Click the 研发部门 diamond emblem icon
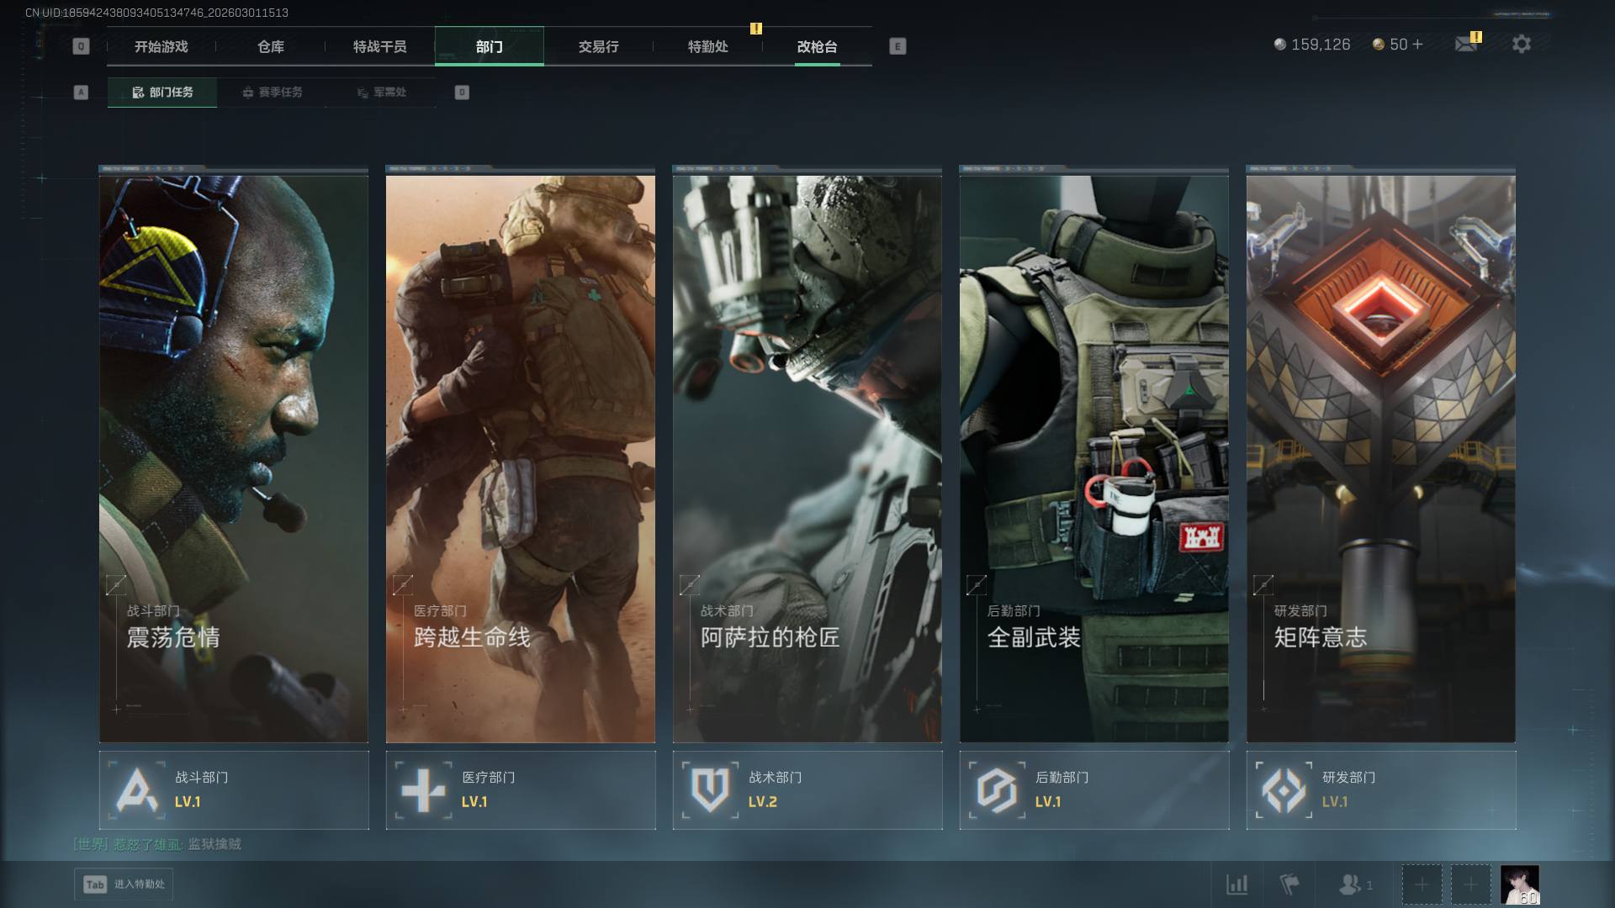This screenshot has height=908, width=1615. coord(1284,790)
